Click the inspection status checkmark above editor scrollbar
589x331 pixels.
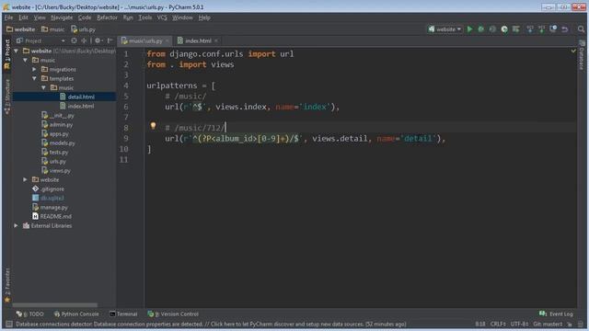[x=573, y=51]
